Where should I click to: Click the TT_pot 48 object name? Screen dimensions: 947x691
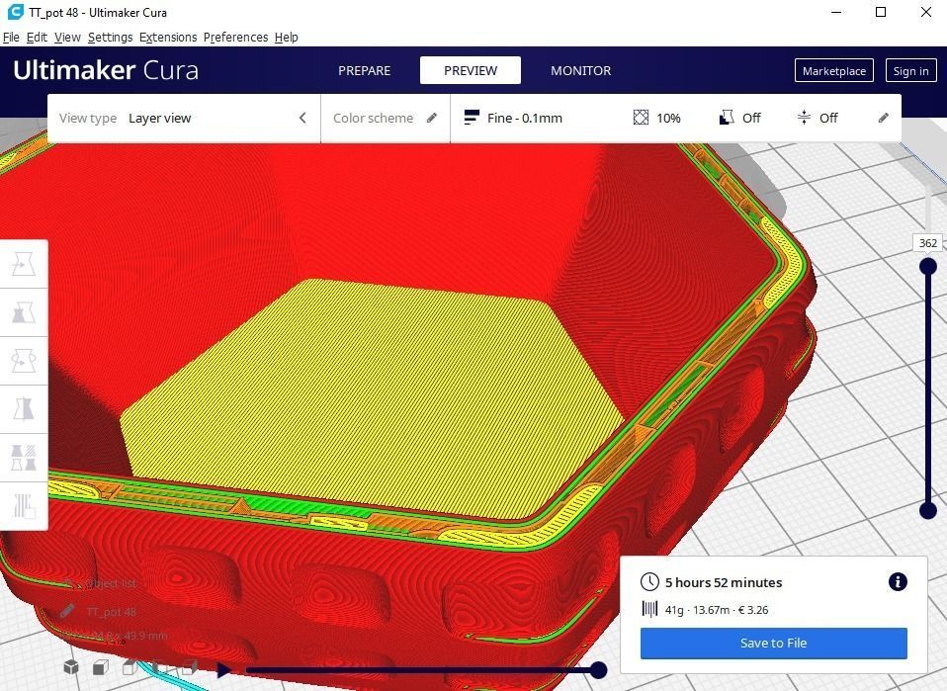coord(111,612)
